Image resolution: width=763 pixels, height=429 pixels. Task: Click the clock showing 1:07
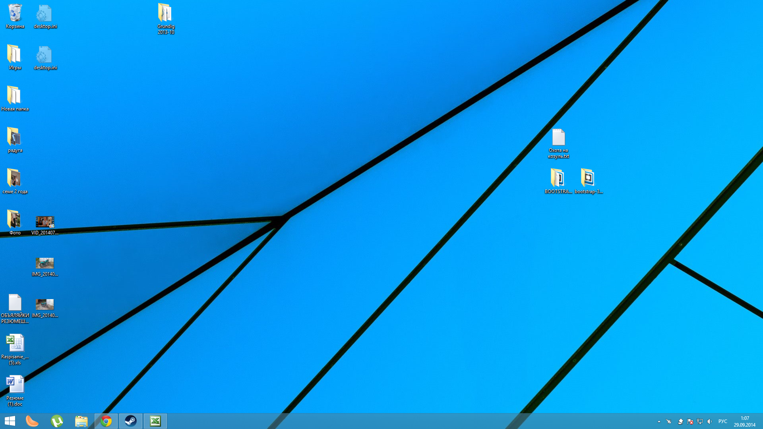745,421
